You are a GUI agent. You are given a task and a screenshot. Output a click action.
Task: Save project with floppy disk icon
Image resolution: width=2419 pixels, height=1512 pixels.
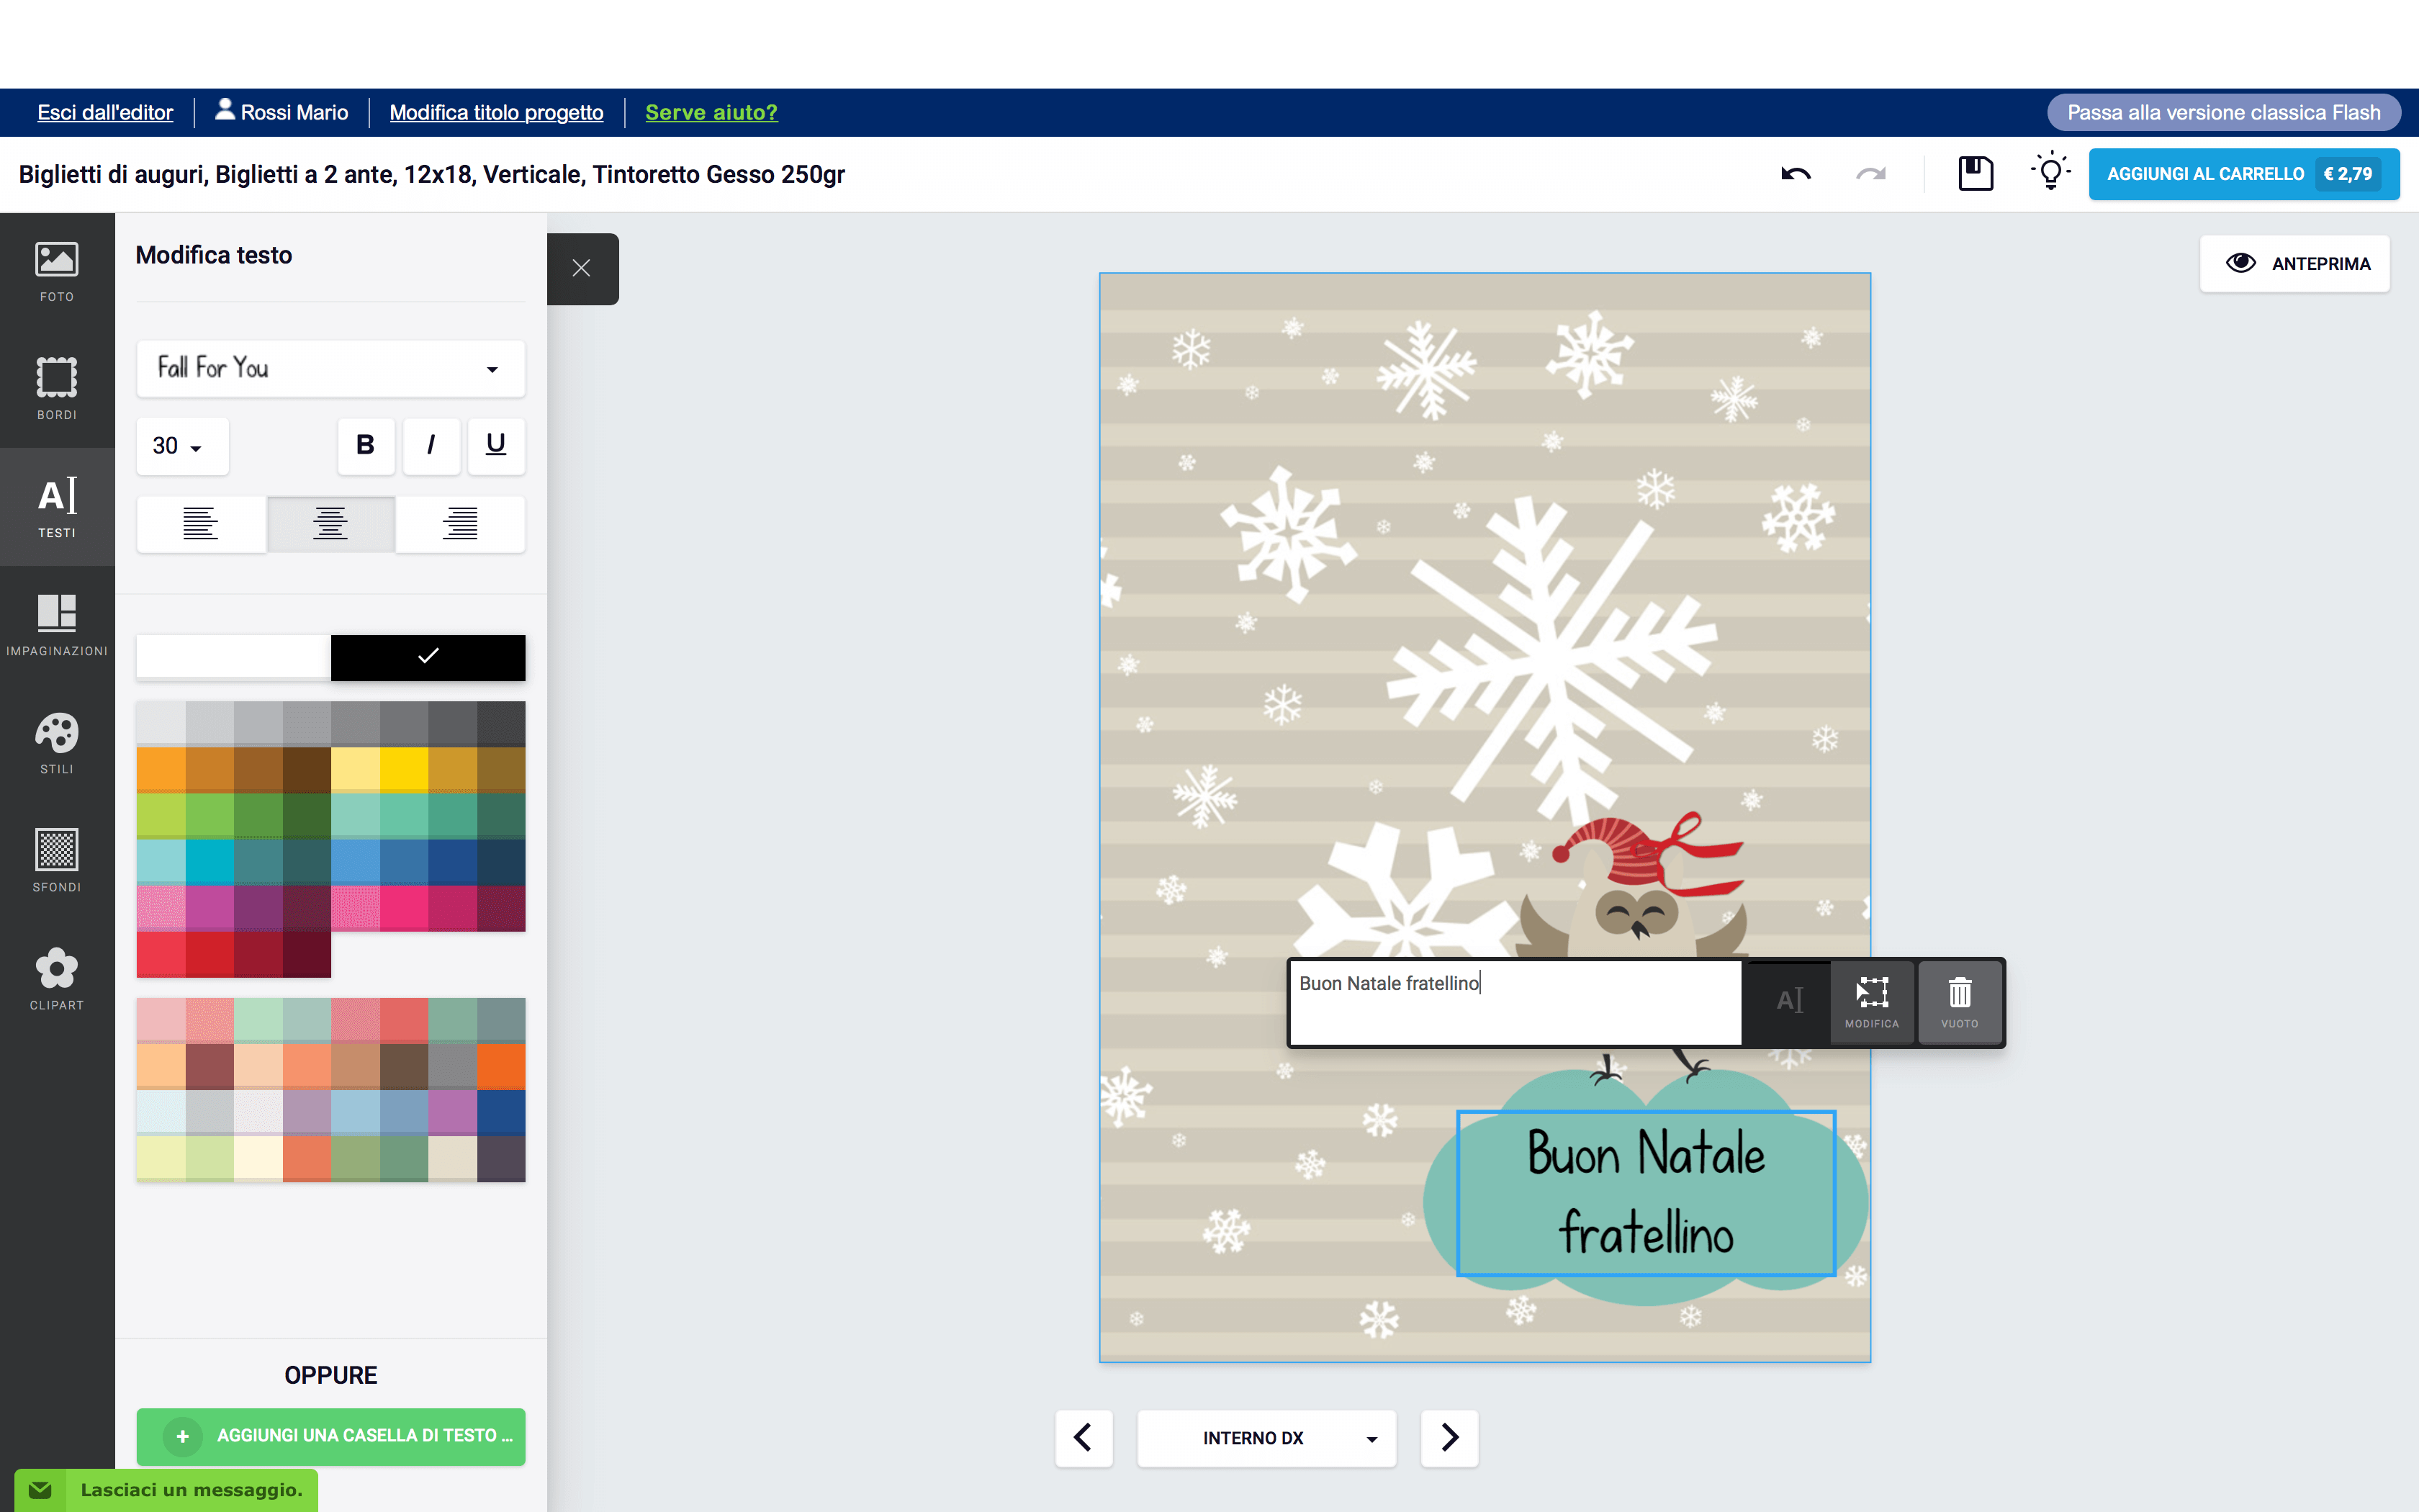click(1976, 174)
